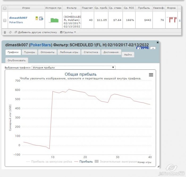This screenshot has width=186, height=177.
Task: Sort by the Ср. прибыль column header
Action: pyautogui.click(x=101, y=8)
